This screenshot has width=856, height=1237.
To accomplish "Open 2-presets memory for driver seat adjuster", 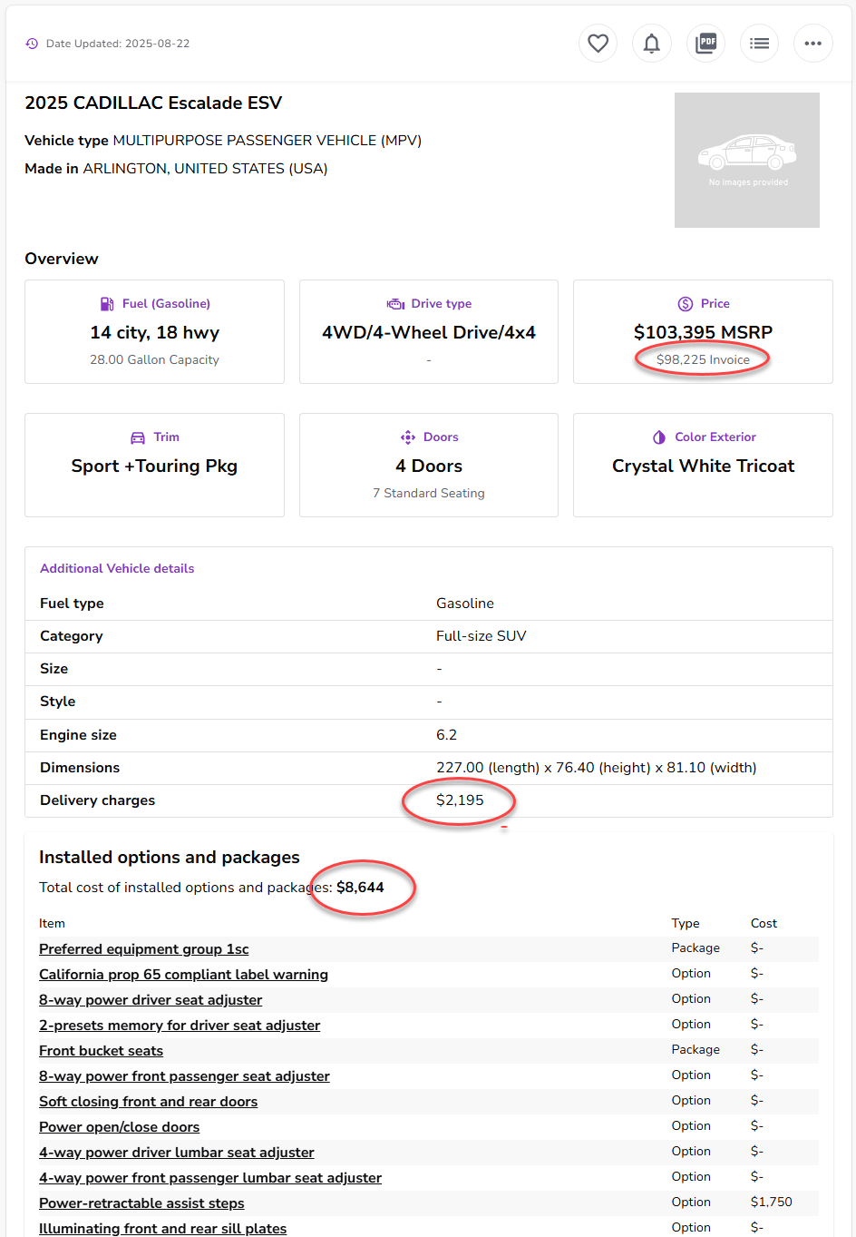I will tap(180, 1025).
